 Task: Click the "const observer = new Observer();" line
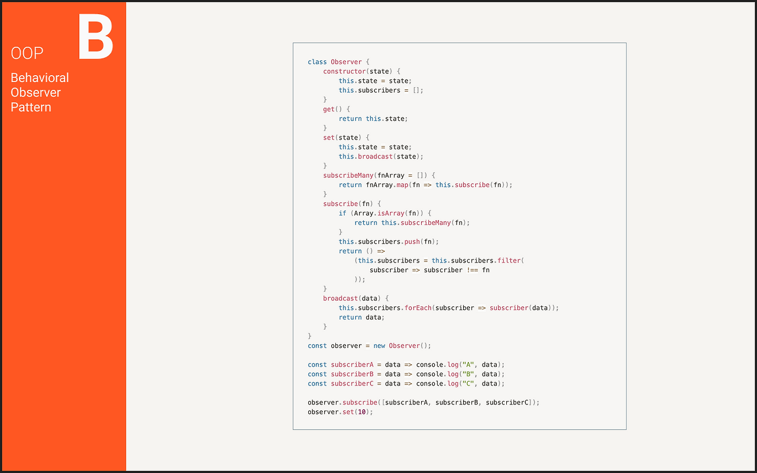370,346
